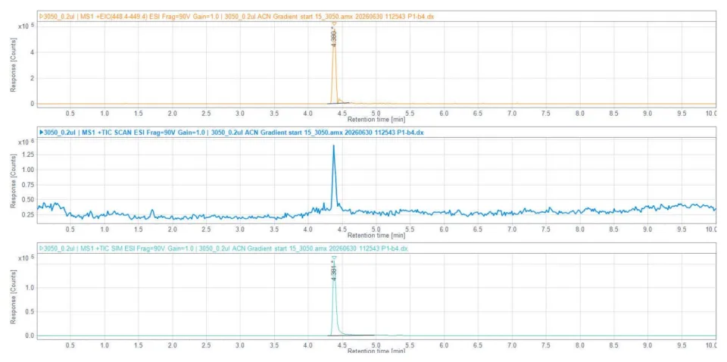Click the Retention time [min] label under TIC SCAN plot
The image size is (727, 362).
pos(377,235)
